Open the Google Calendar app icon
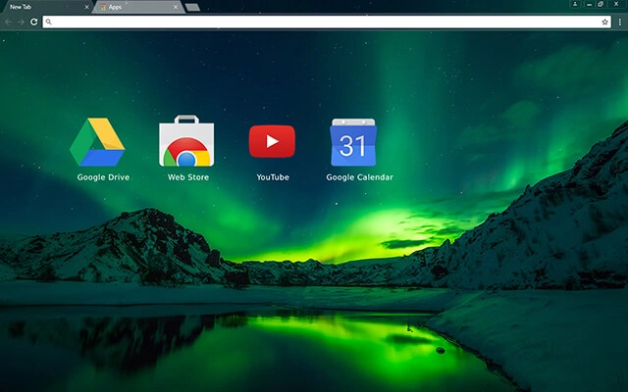The height and width of the screenshot is (392, 628). pyautogui.click(x=353, y=142)
